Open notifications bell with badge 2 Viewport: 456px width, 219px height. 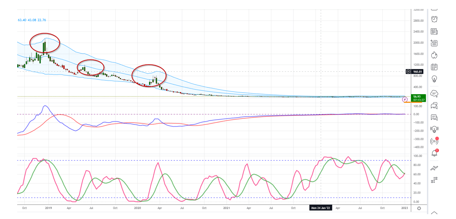tap(434, 153)
